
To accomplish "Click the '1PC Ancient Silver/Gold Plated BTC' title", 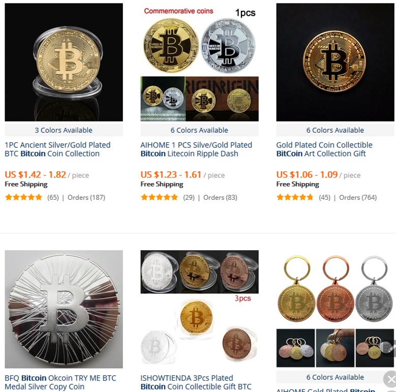I will [57, 149].
